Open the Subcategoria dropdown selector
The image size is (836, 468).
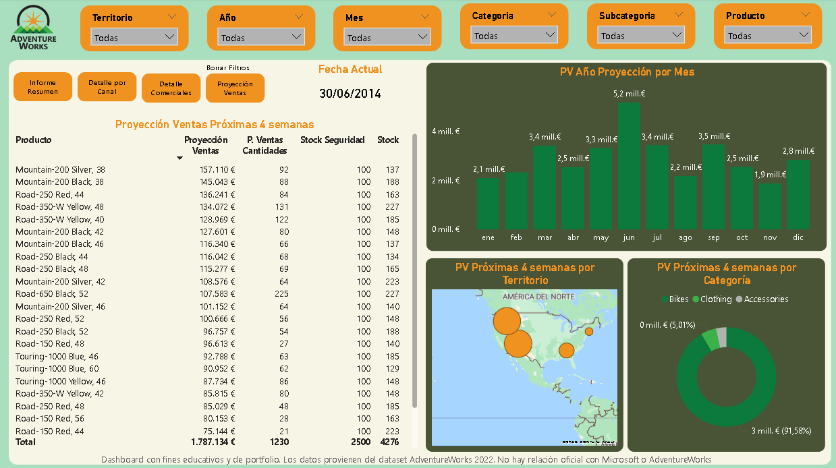coord(641,36)
